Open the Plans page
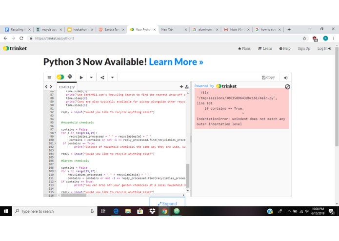Image resolution: width=339 pixels, height=241 pixels. [244, 48]
